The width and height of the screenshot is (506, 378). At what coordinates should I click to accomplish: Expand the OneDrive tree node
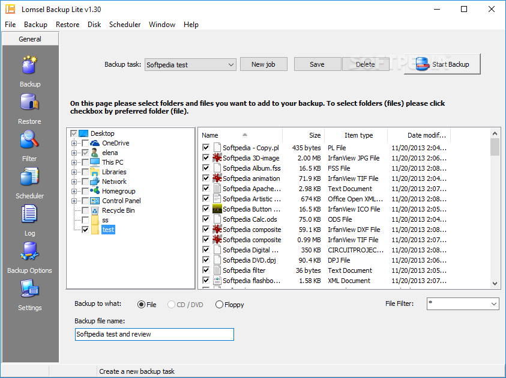click(74, 143)
